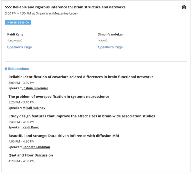Viewport: 191px width, 173px height.
Task: Open Q&A and Floor Discussion subsession
Action: point(31,155)
